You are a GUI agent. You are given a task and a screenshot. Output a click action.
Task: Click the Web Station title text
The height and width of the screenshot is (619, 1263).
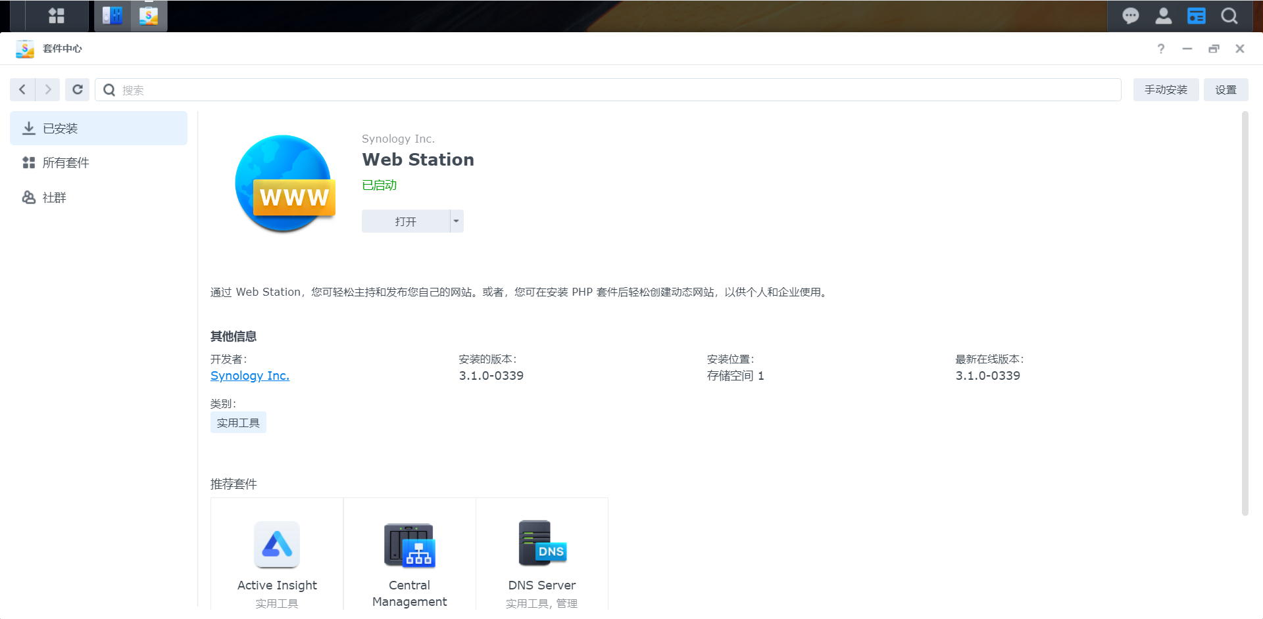click(418, 160)
